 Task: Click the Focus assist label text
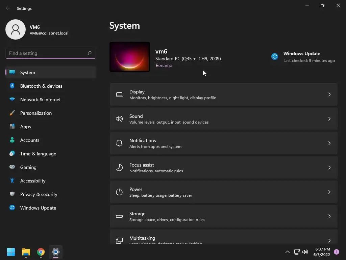click(142, 165)
